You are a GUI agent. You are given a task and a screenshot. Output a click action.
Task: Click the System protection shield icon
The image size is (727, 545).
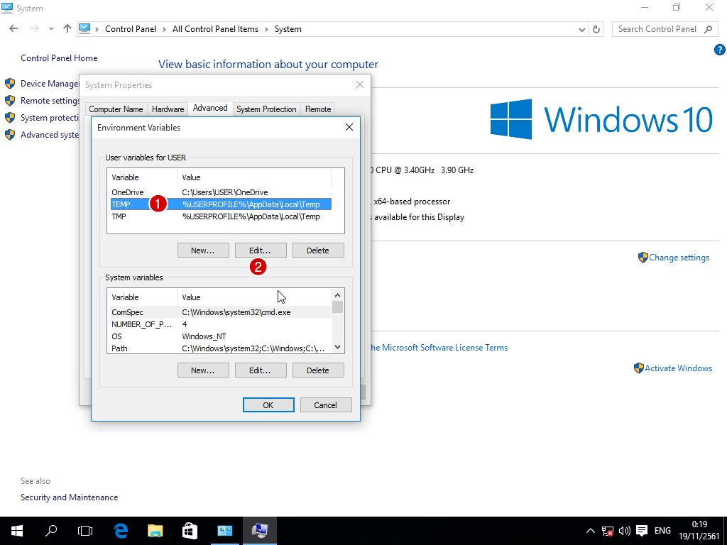pos(10,118)
